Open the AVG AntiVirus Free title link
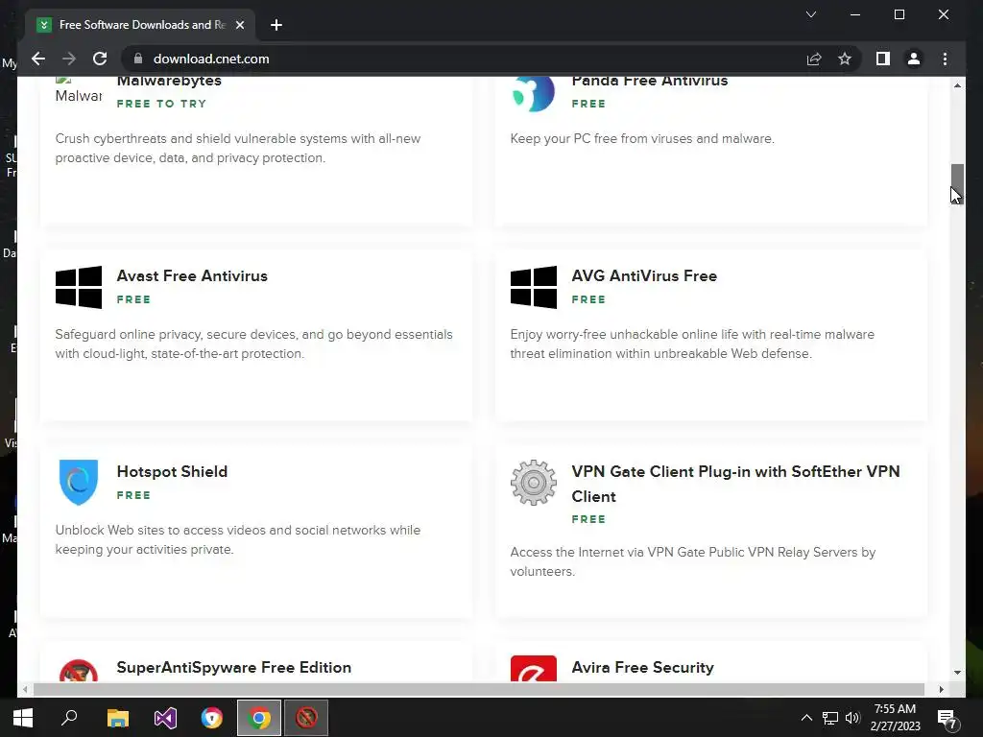This screenshot has width=983, height=737. (x=644, y=275)
